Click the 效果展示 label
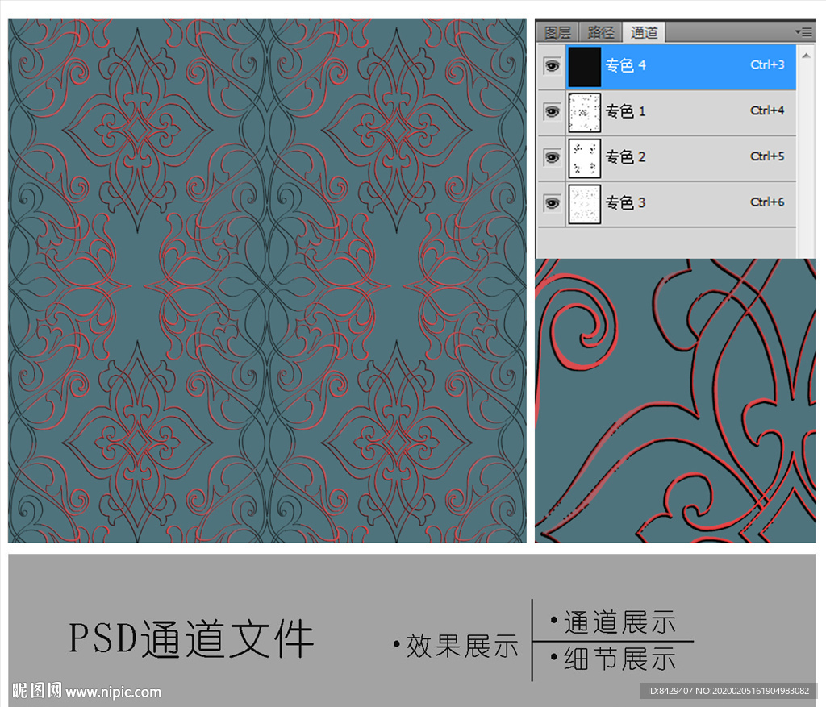Viewport: 826px width, 707px height. point(462,646)
